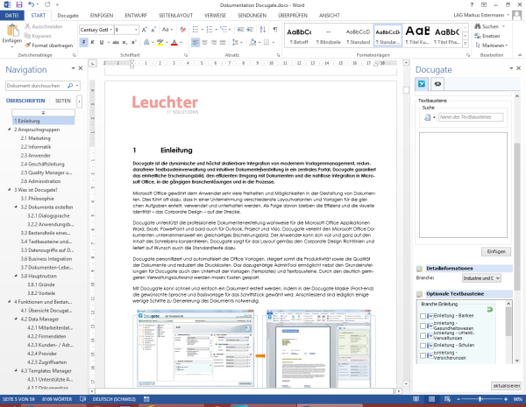Open line spacing options
The width and height of the screenshot is (526, 407).
tap(235, 42)
